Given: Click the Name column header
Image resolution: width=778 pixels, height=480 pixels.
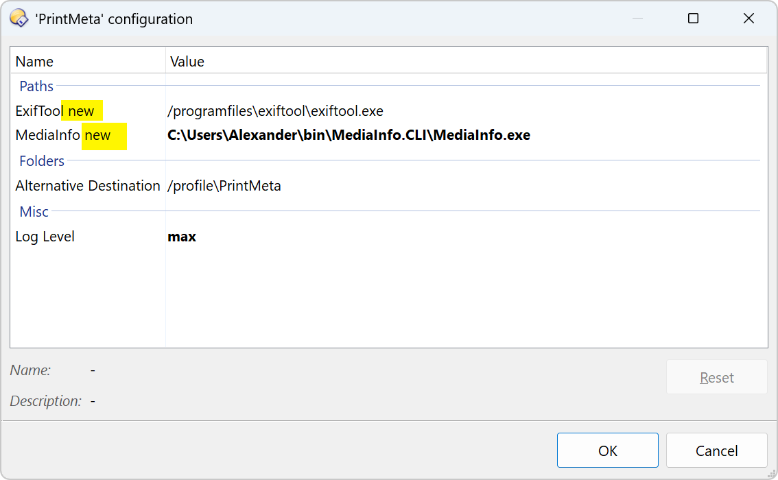Looking at the screenshot, I should click(34, 62).
